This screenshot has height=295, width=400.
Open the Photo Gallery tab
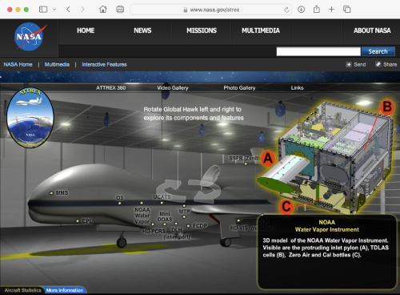pos(239,87)
